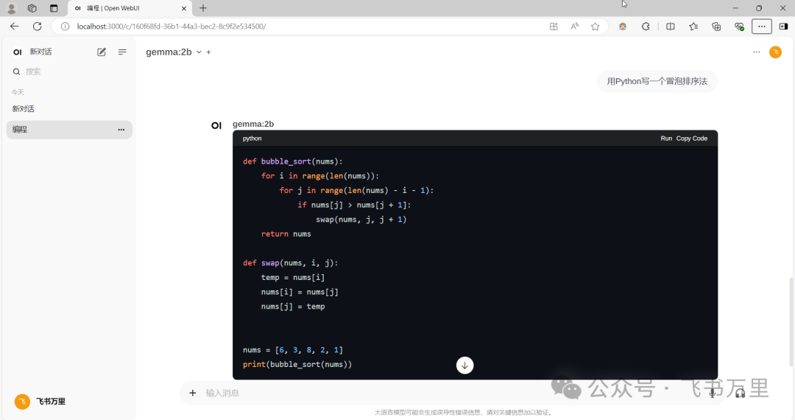This screenshot has height=420, width=795.
Task: Click the Open WebUI logo in sidebar
Action: (17, 52)
